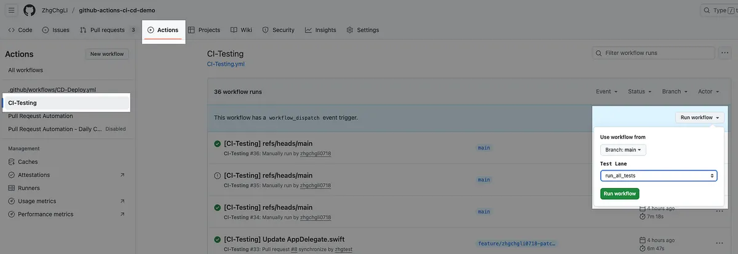
Task: Click the Filter workflow runs search field
Action: 653,54
